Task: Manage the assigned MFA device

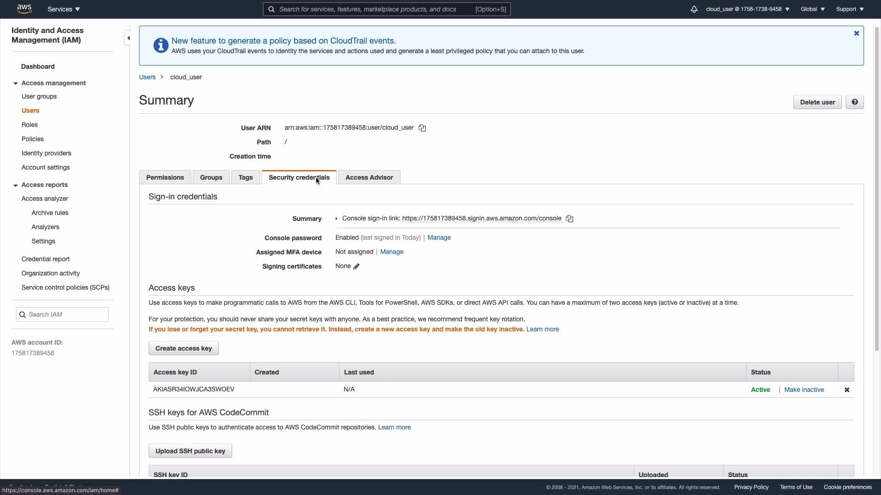Action: [x=391, y=252]
